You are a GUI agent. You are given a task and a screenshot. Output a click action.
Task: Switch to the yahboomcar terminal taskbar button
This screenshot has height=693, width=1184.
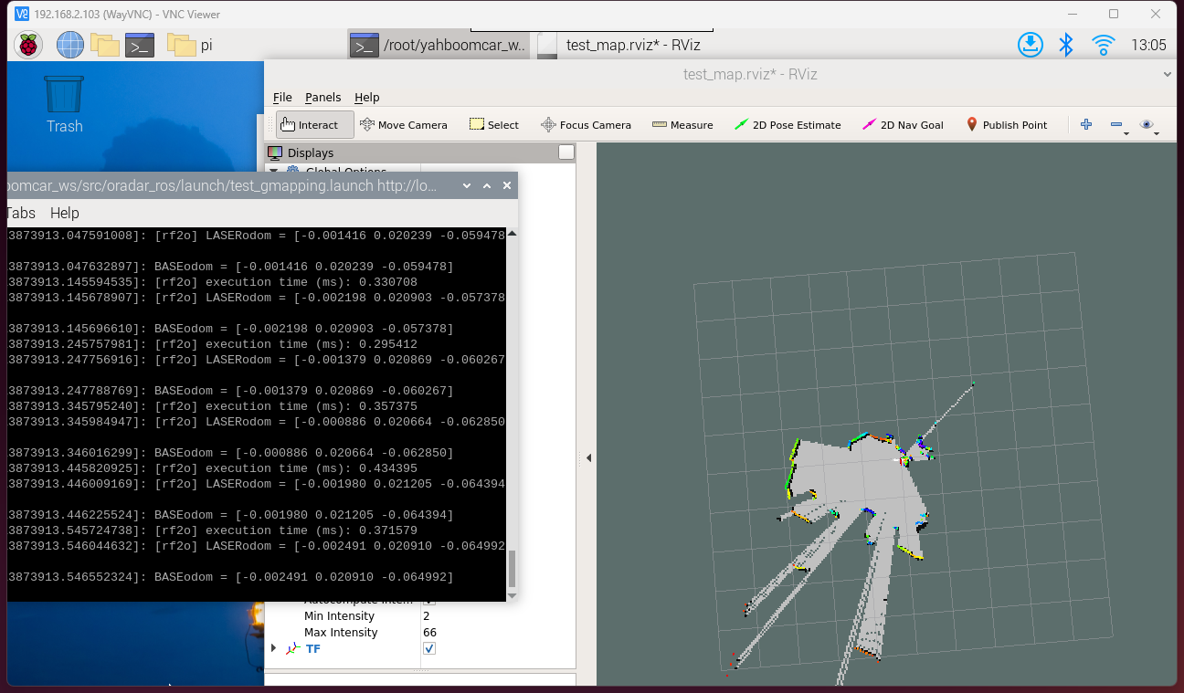(x=439, y=45)
